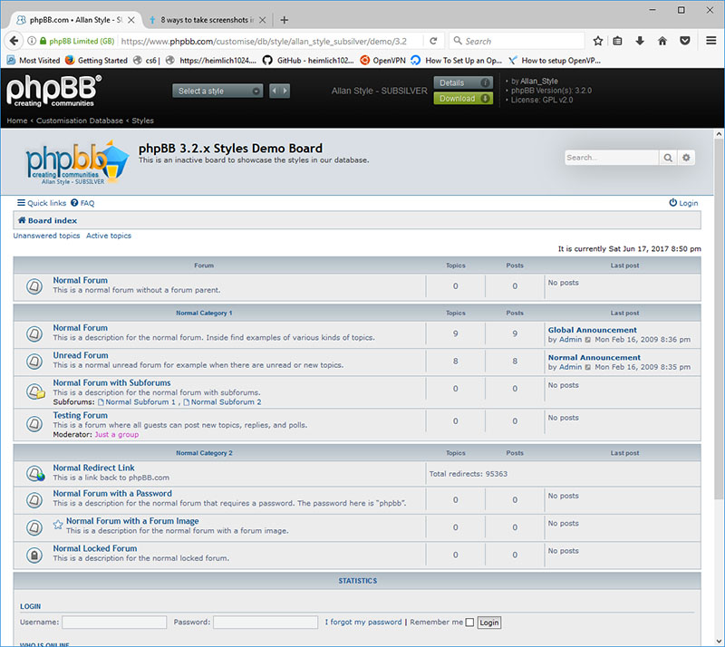Open Normal Forum with a Password link
Viewport: 725px width, 647px height.
(112, 494)
